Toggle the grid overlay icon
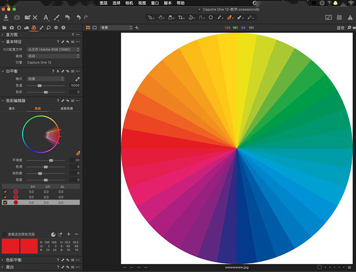The height and width of the screenshot is (272, 356). [x=339, y=17]
